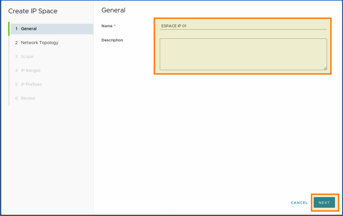Click the number 2 beside Network Topology
The image size is (343, 216).
pyautogui.click(x=16, y=42)
